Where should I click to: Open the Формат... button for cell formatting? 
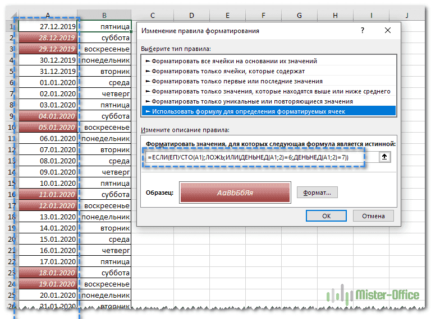click(317, 193)
